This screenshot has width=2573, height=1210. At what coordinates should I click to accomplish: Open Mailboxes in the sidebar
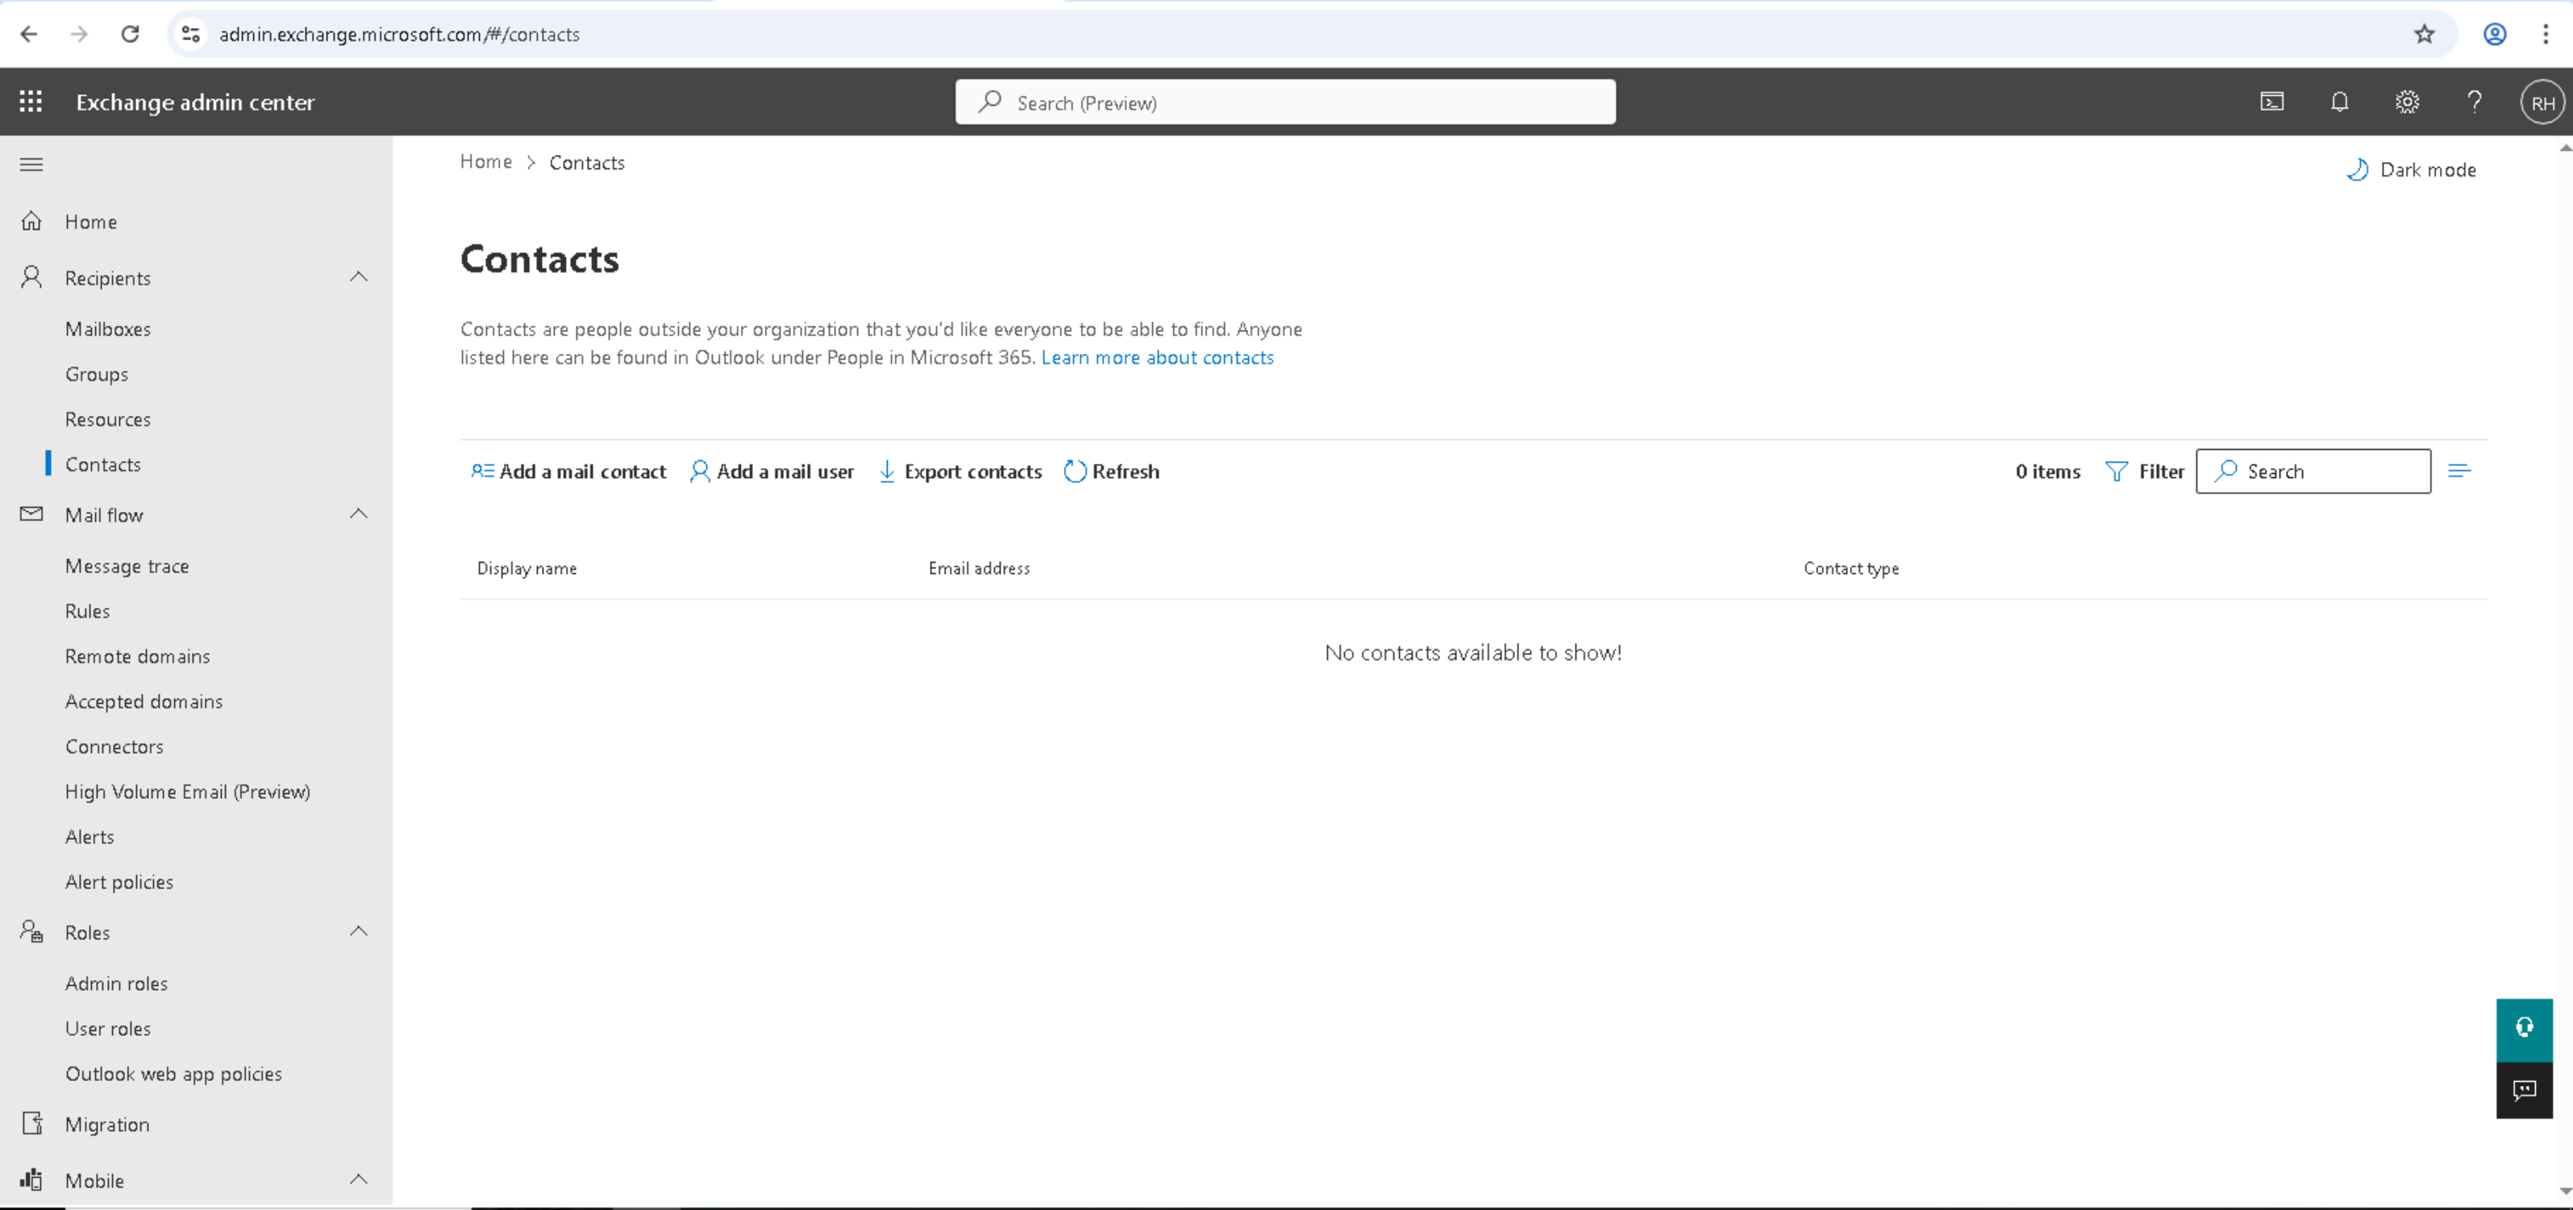coord(108,328)
